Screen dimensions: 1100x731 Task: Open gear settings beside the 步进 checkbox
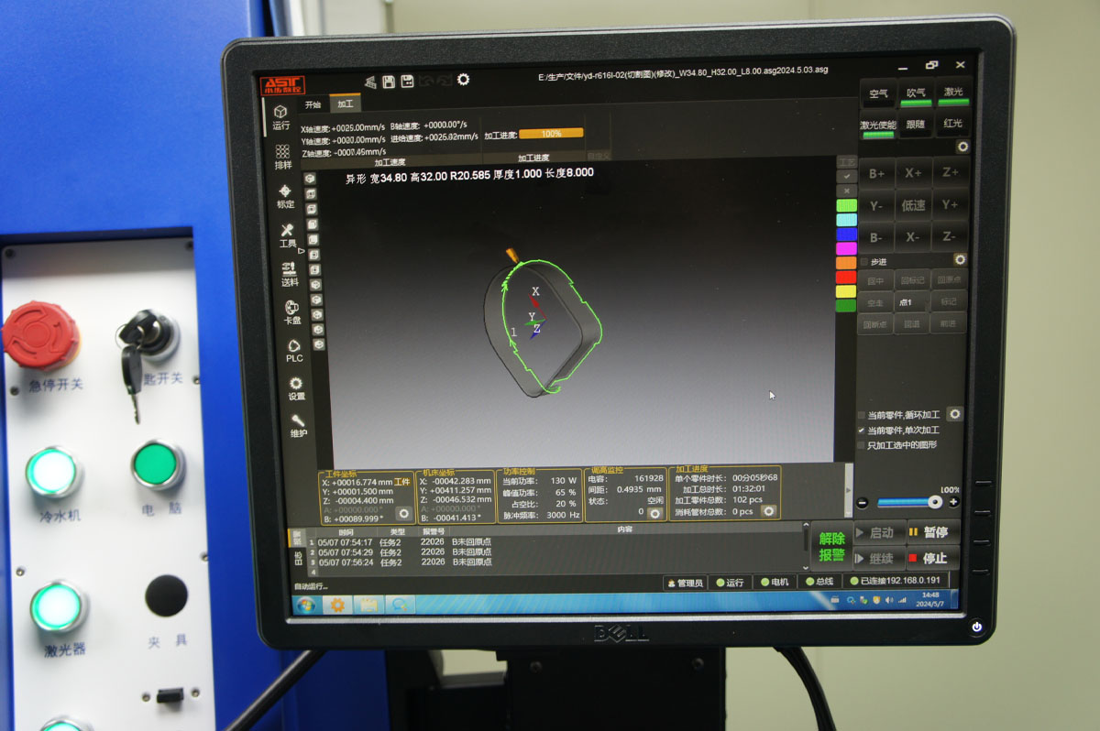[960, 260]
